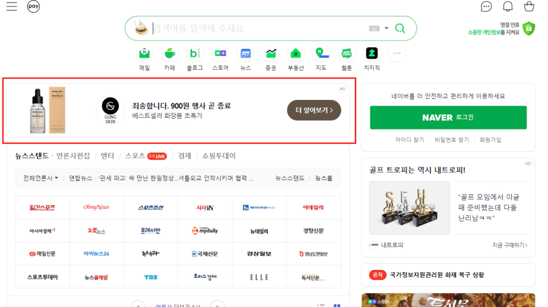Open the 스토어 shortcut
The width and height of the screenshot is (548, 307).
(220, 58)
